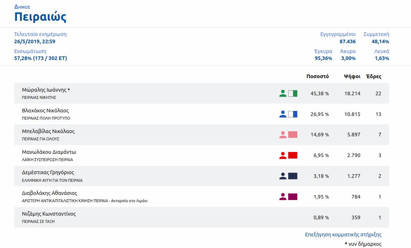This screenshot has height=248, width=411.
Task: Click the Ποσοστό column header
Action: [317, 76]
